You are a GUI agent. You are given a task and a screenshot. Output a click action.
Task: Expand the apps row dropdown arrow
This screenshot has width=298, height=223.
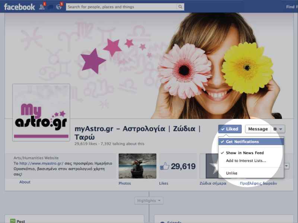click(x=286, y=166)
